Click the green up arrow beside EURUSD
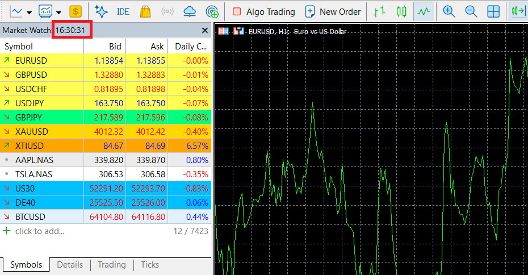528x275 pixels. pyautogui.click(x=7, y=60)
